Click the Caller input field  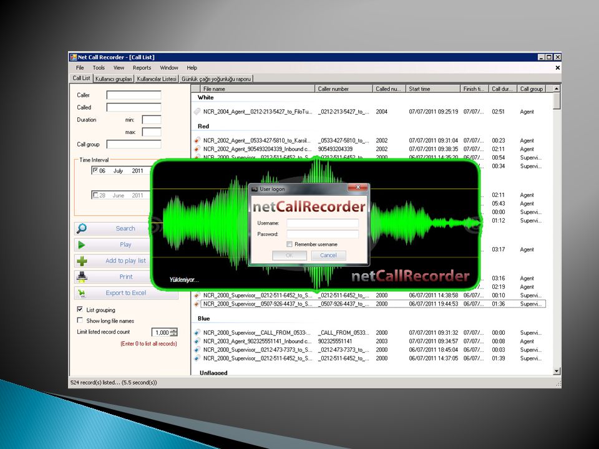click(134, 95)
